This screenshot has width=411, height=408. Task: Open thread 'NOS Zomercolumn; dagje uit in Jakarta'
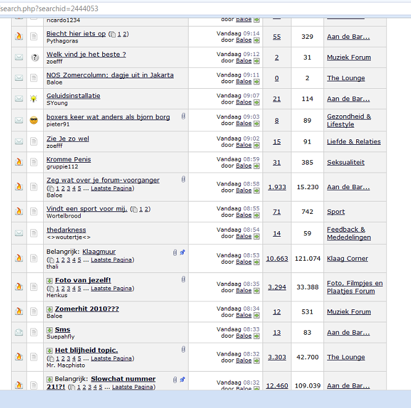click(110, 75)
